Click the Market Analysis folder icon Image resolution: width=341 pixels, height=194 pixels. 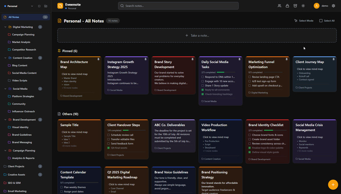[x=9, y=42]
